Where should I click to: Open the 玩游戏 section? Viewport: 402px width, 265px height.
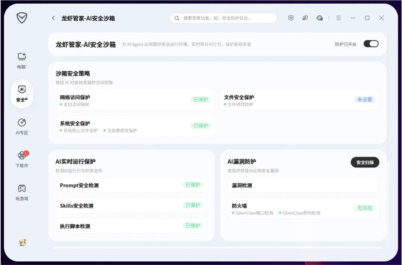(22, 192)
